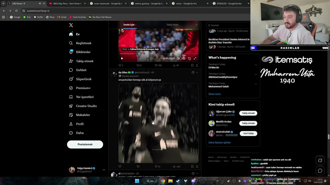Open picture-in-picture on top video

click(189, 58)
